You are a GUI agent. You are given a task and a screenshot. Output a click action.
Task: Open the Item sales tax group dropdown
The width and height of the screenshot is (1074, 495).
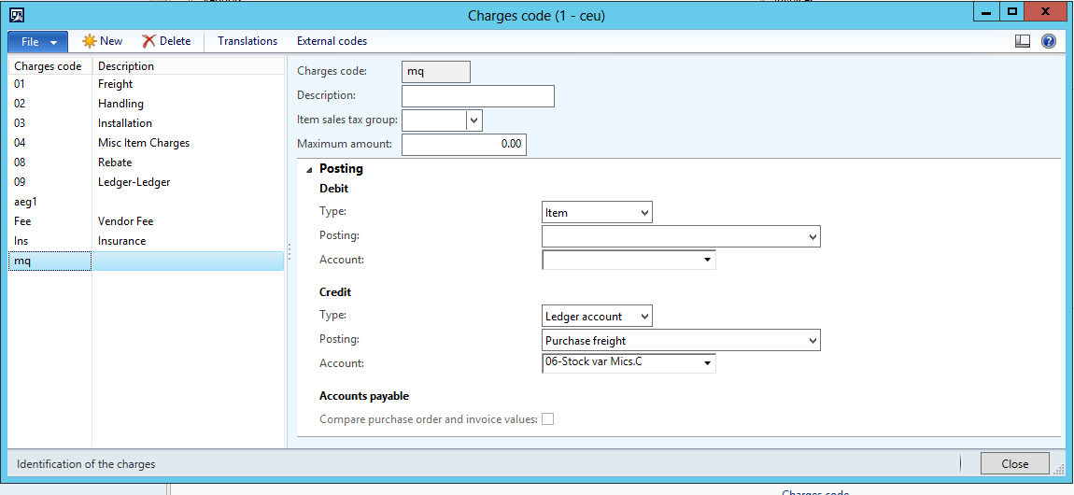click(x=473, y=120)
